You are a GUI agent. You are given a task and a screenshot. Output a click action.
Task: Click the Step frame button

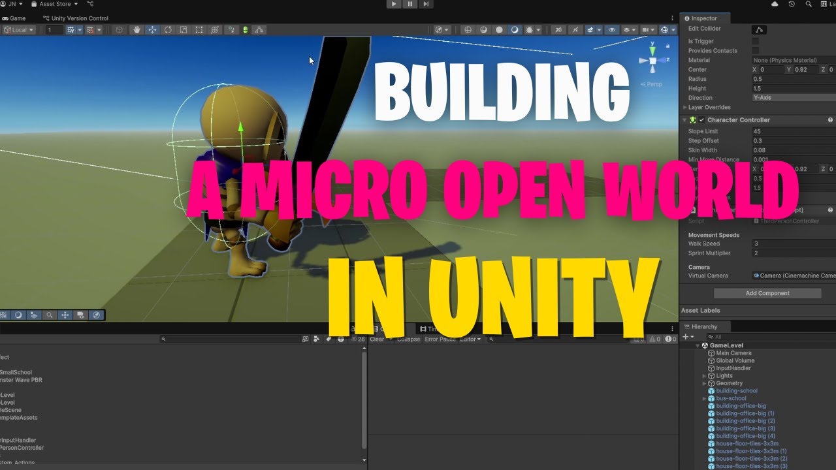point(426,4)
